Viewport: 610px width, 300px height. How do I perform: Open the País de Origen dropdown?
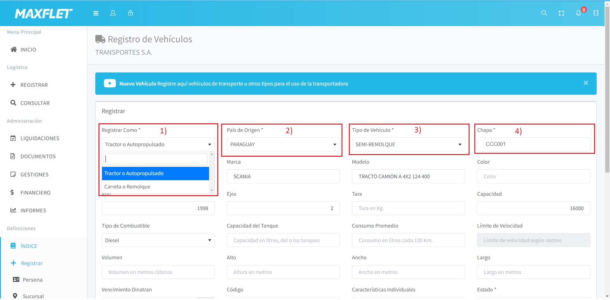coord(283,144)
